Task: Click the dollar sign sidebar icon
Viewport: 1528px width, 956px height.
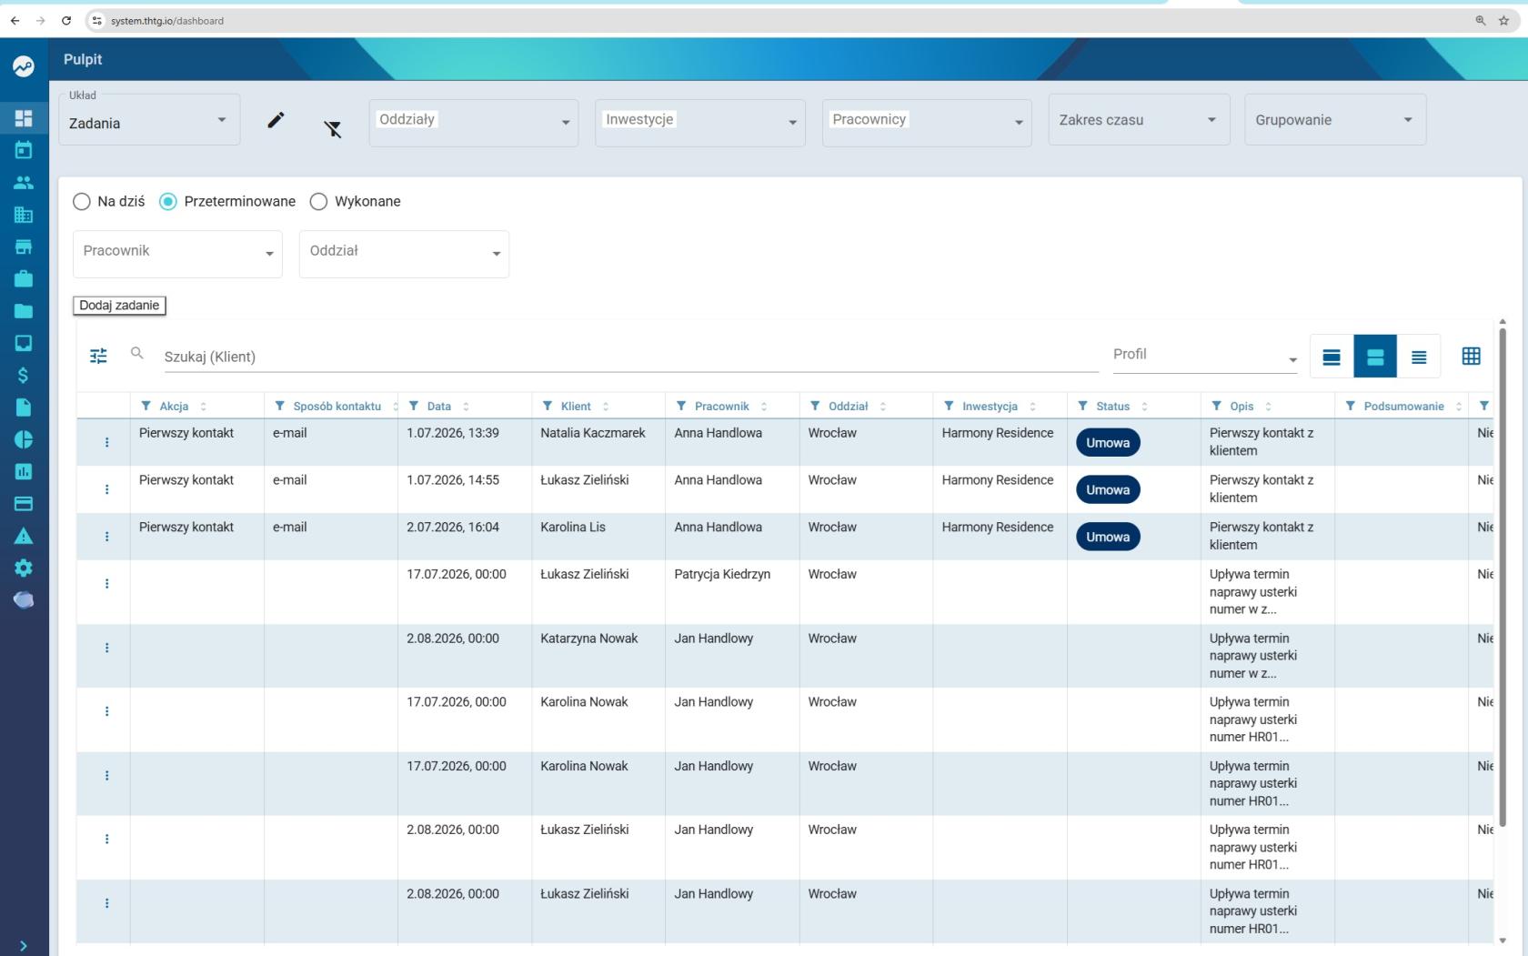Action: (x=24, y=375)
